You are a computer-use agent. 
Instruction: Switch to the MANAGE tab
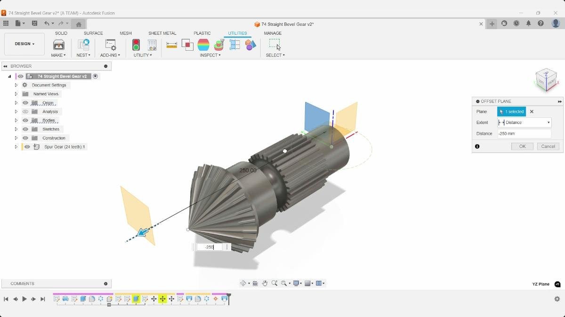point(273,33)
